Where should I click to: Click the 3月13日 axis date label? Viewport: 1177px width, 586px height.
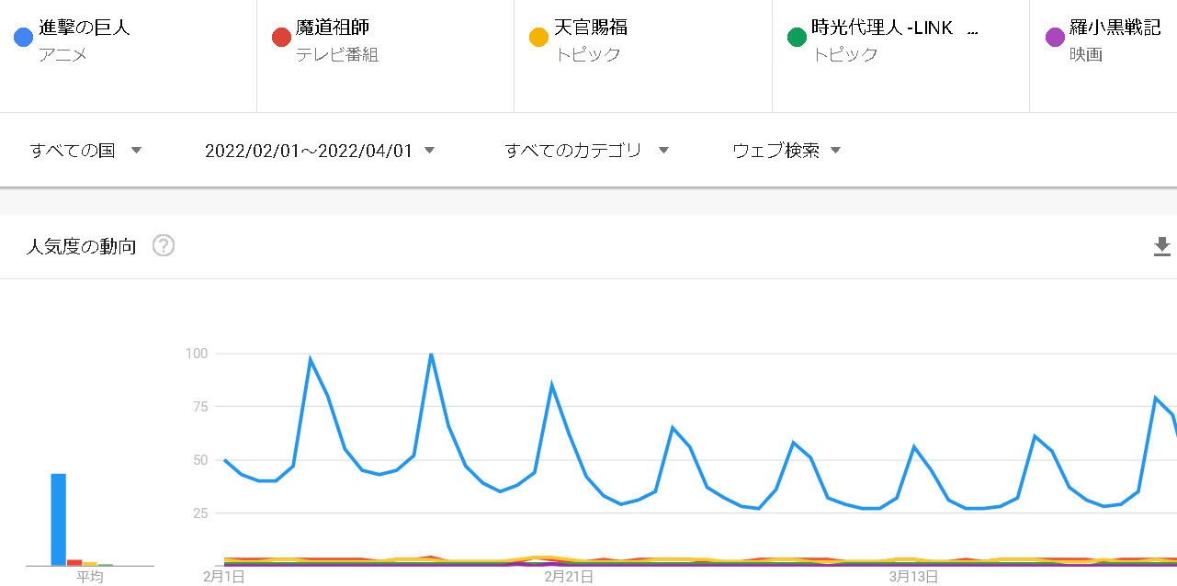[x=911, y=577]
